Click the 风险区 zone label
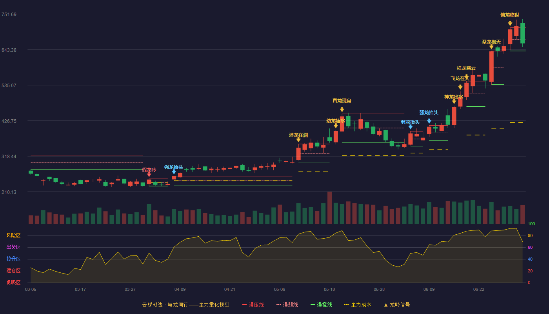Viewport: 549px width, 314px height. 13,235
